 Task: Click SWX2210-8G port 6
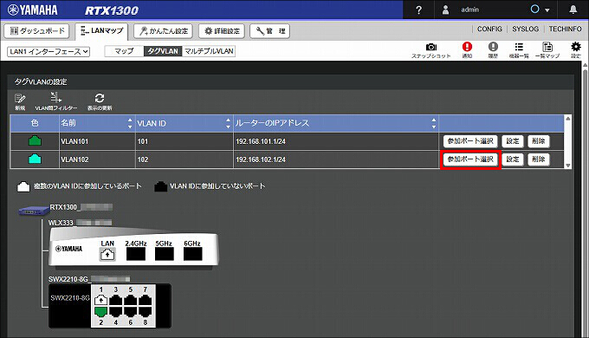click(130, 311)
